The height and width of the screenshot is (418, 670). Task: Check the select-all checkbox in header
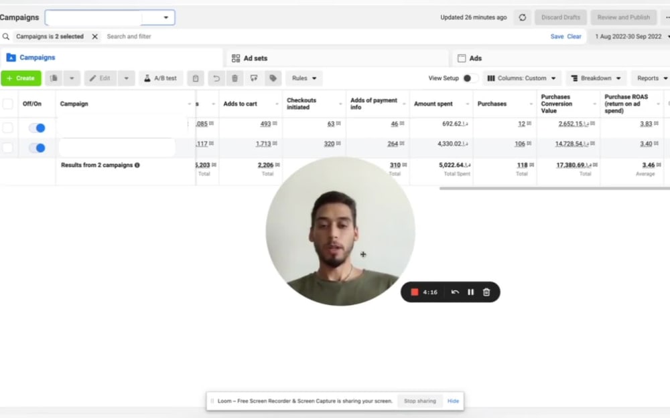tap(7, 104)
